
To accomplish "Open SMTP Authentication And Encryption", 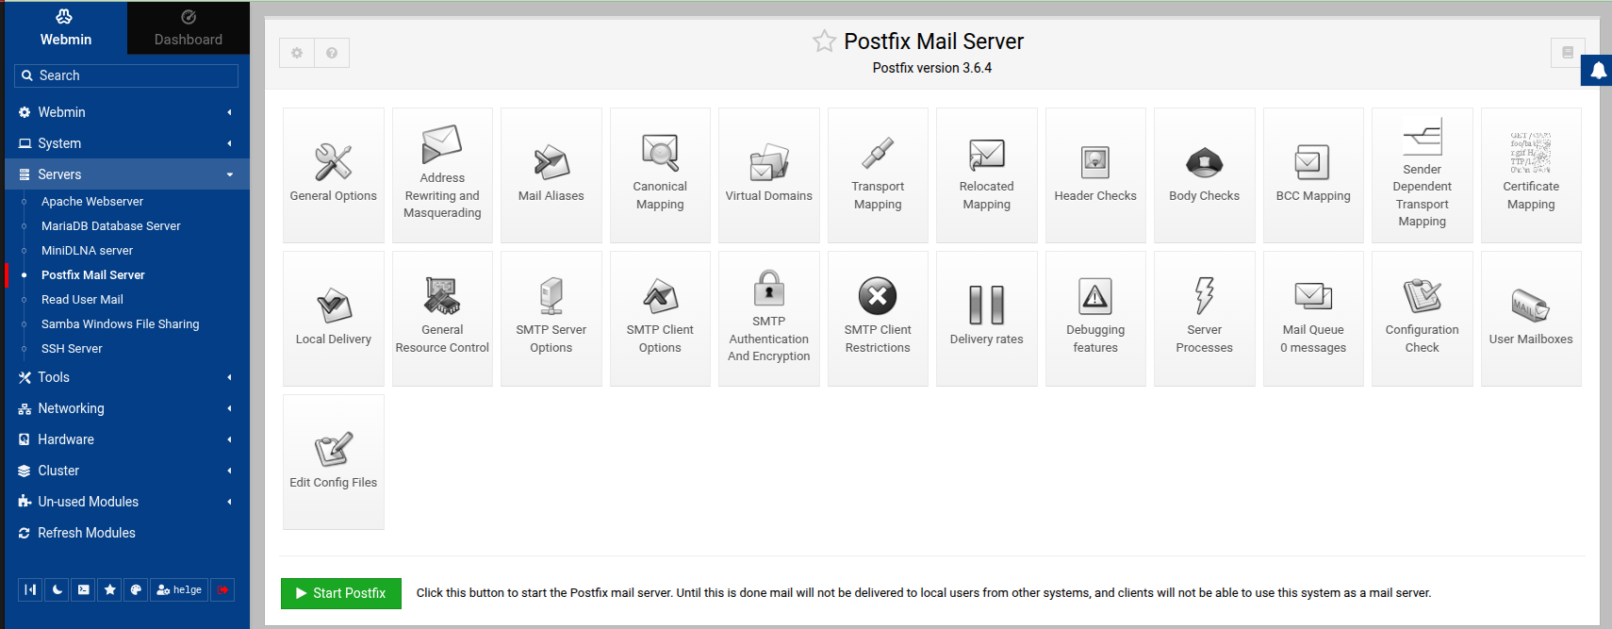I will click(x=768, y=318).
